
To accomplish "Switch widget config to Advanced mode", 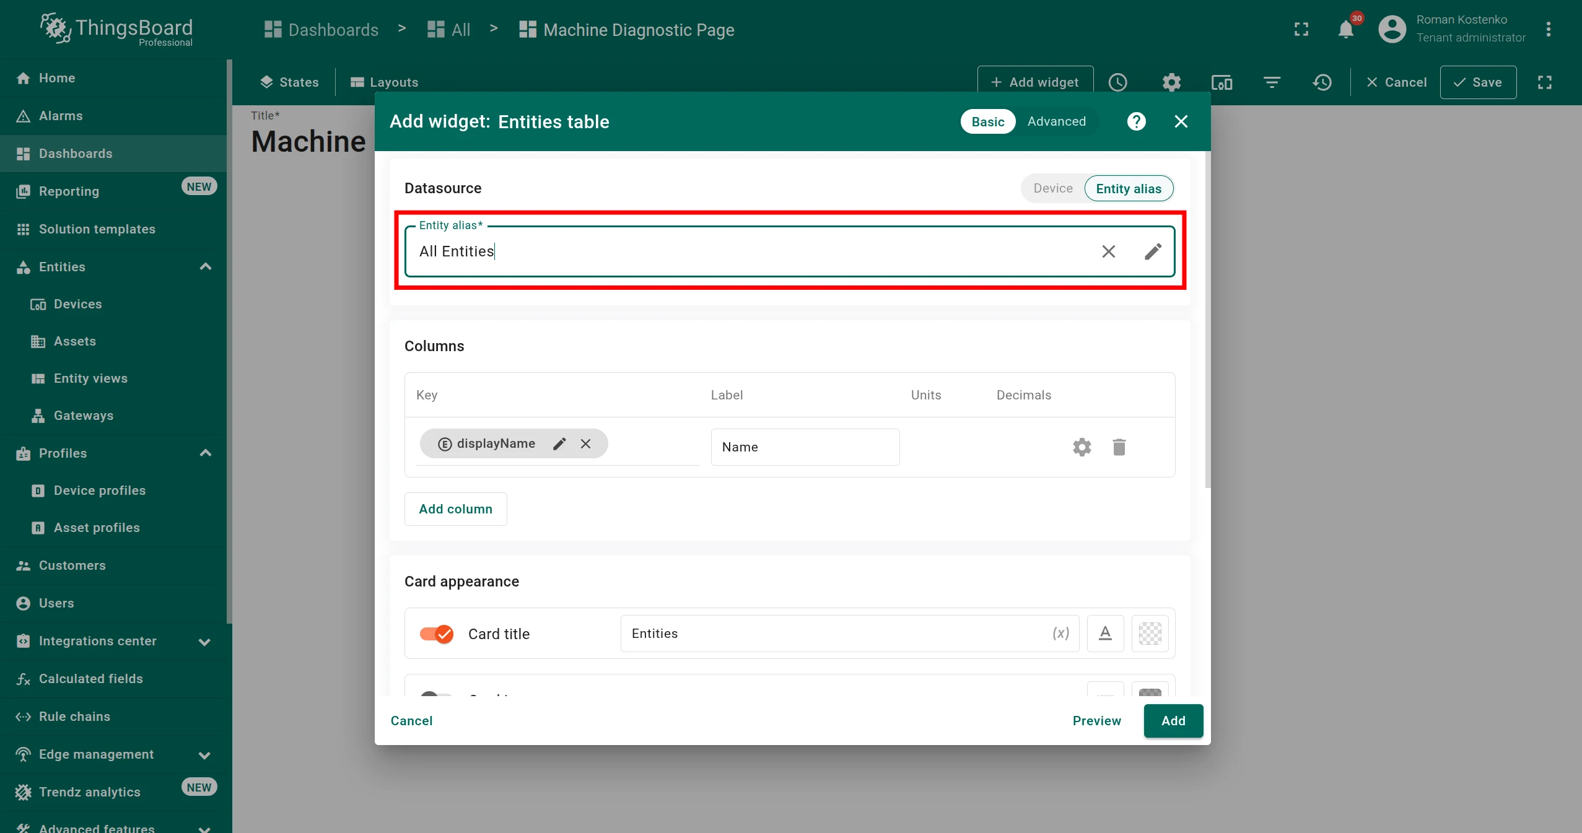I will click(1057, 121).
